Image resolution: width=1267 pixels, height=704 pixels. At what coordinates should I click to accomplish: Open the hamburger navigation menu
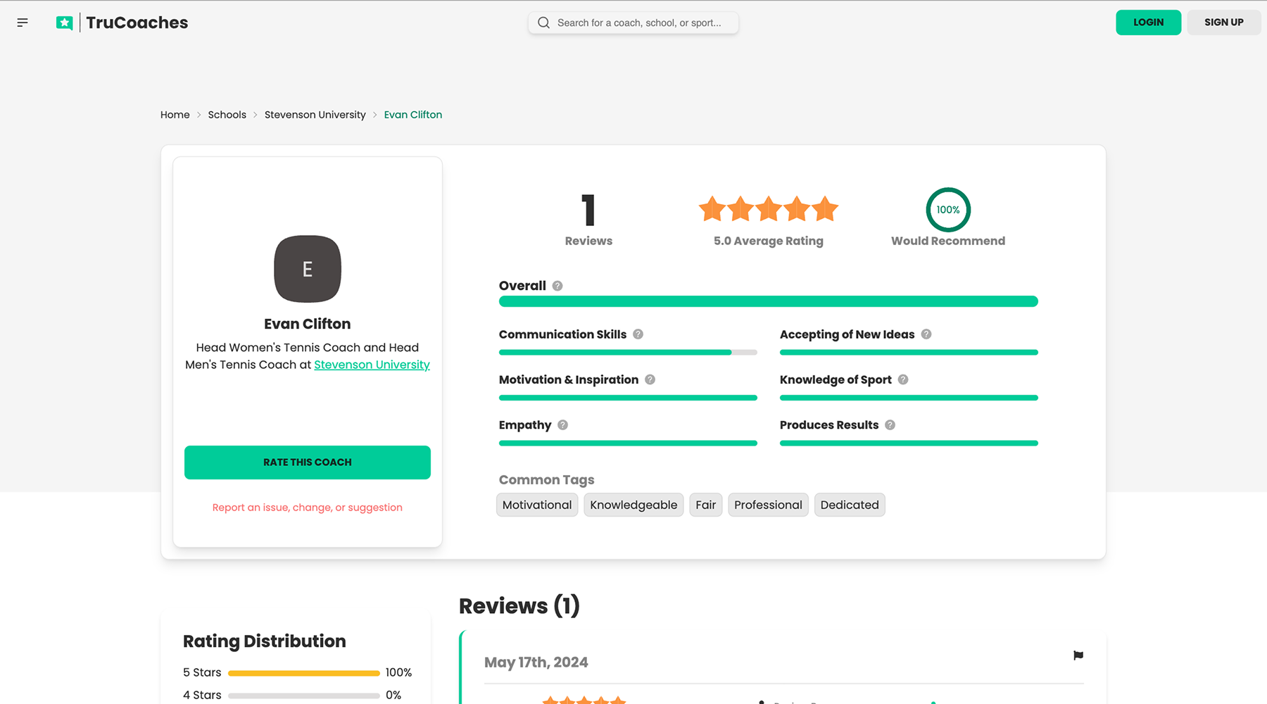[22, 22]
